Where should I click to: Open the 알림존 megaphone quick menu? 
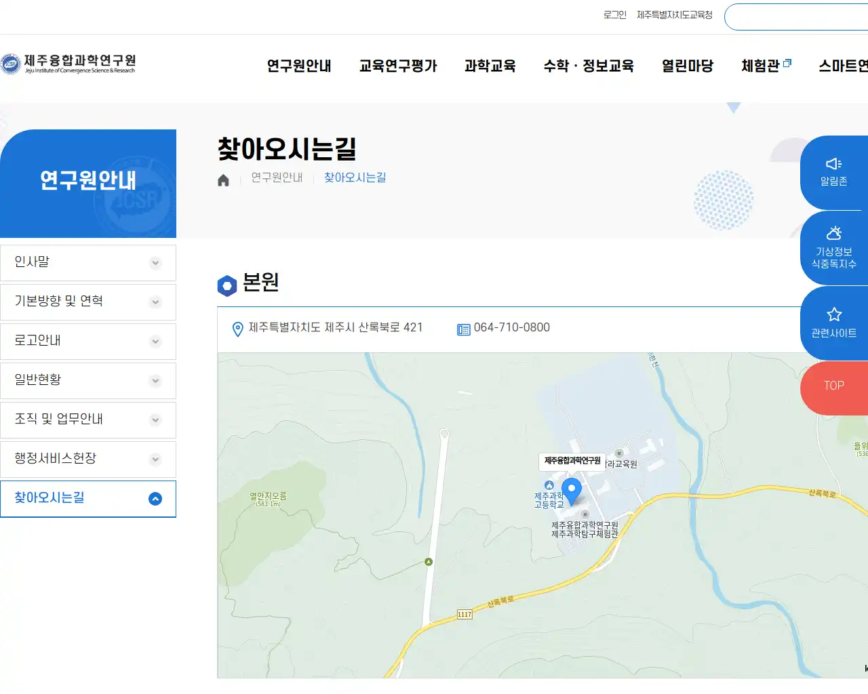click(834, 173)
